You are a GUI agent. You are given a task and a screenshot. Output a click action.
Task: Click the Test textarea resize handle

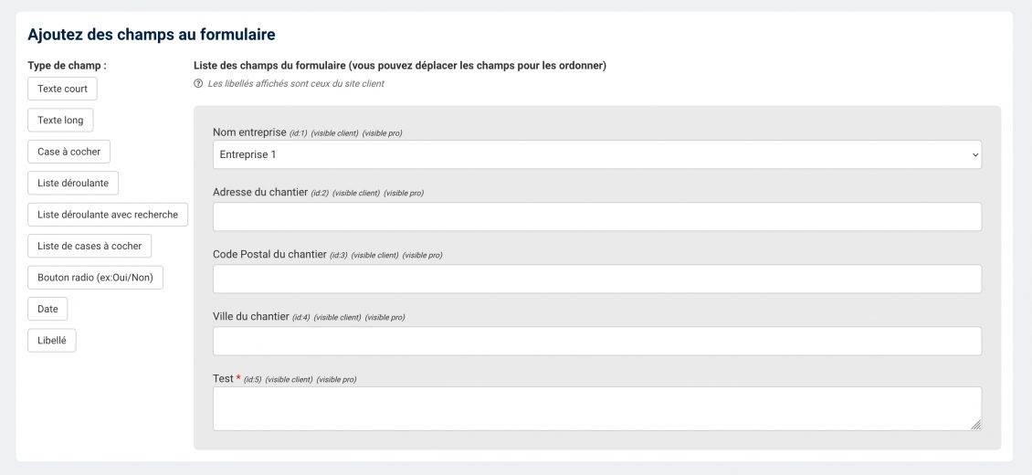click(975, 424)
